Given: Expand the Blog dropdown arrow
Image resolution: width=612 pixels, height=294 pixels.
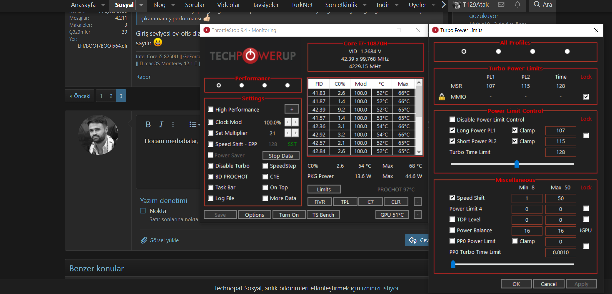Looking at the screenshot, I should coord(173,5).
